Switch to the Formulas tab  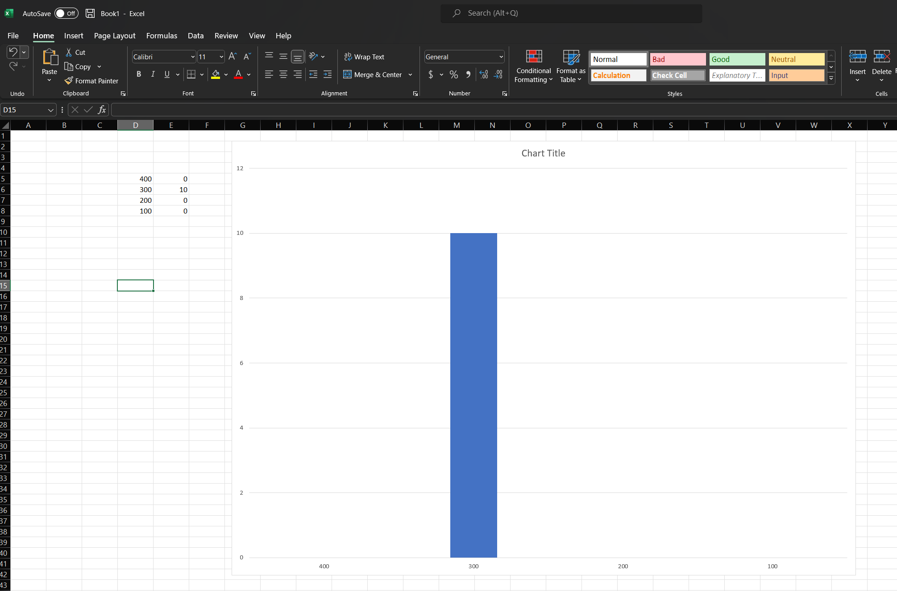(x=162, y=36)
